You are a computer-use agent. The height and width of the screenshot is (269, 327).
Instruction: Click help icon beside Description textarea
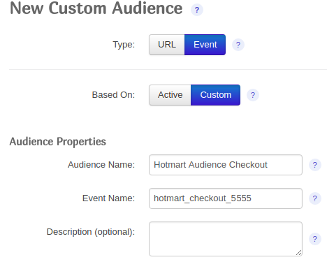click(x=315, y=239)
